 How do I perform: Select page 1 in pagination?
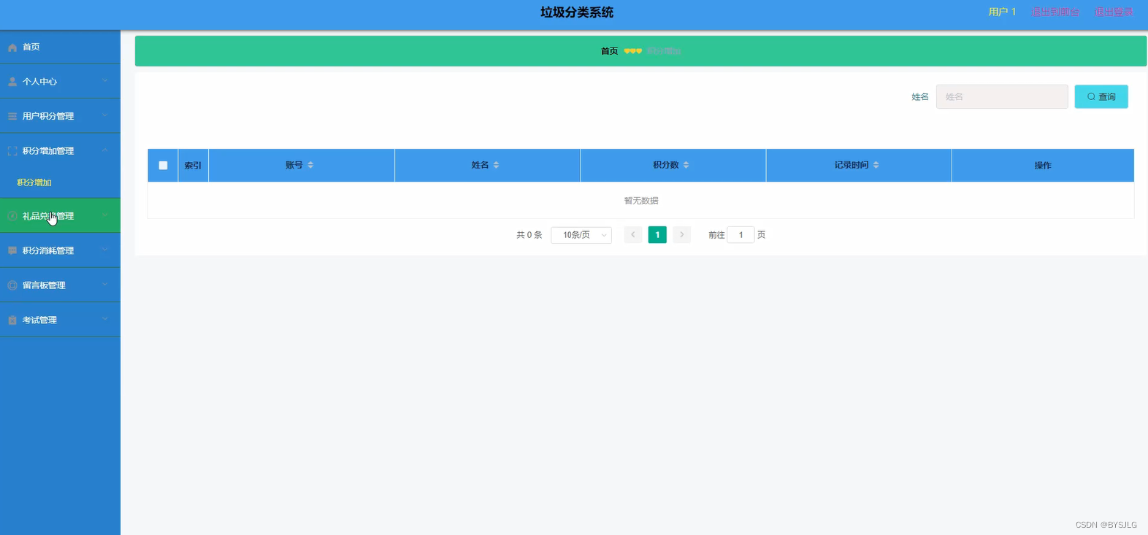[657, 235]
